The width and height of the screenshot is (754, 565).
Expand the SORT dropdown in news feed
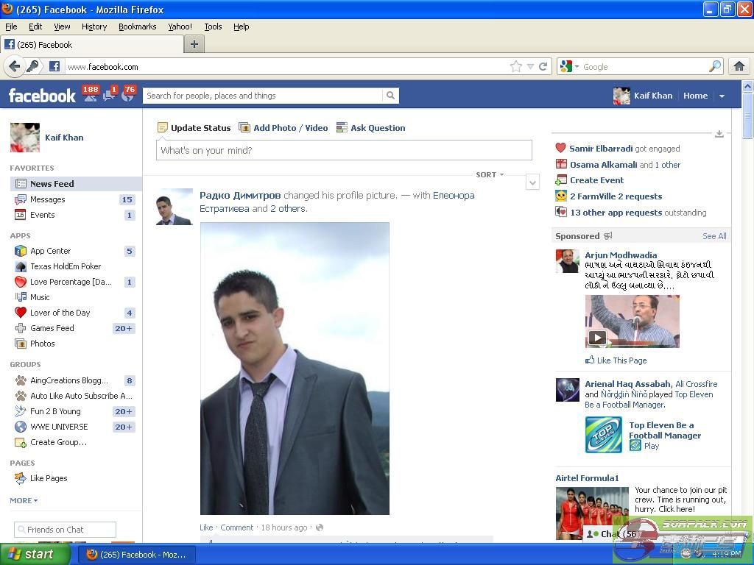pos(490,174)
